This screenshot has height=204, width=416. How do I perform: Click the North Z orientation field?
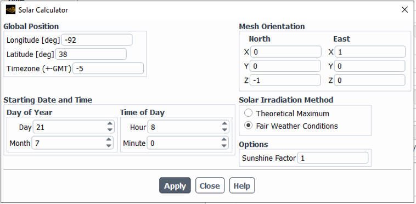point(285,80)
